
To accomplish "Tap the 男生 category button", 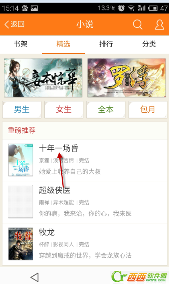I will click(22, 110).
